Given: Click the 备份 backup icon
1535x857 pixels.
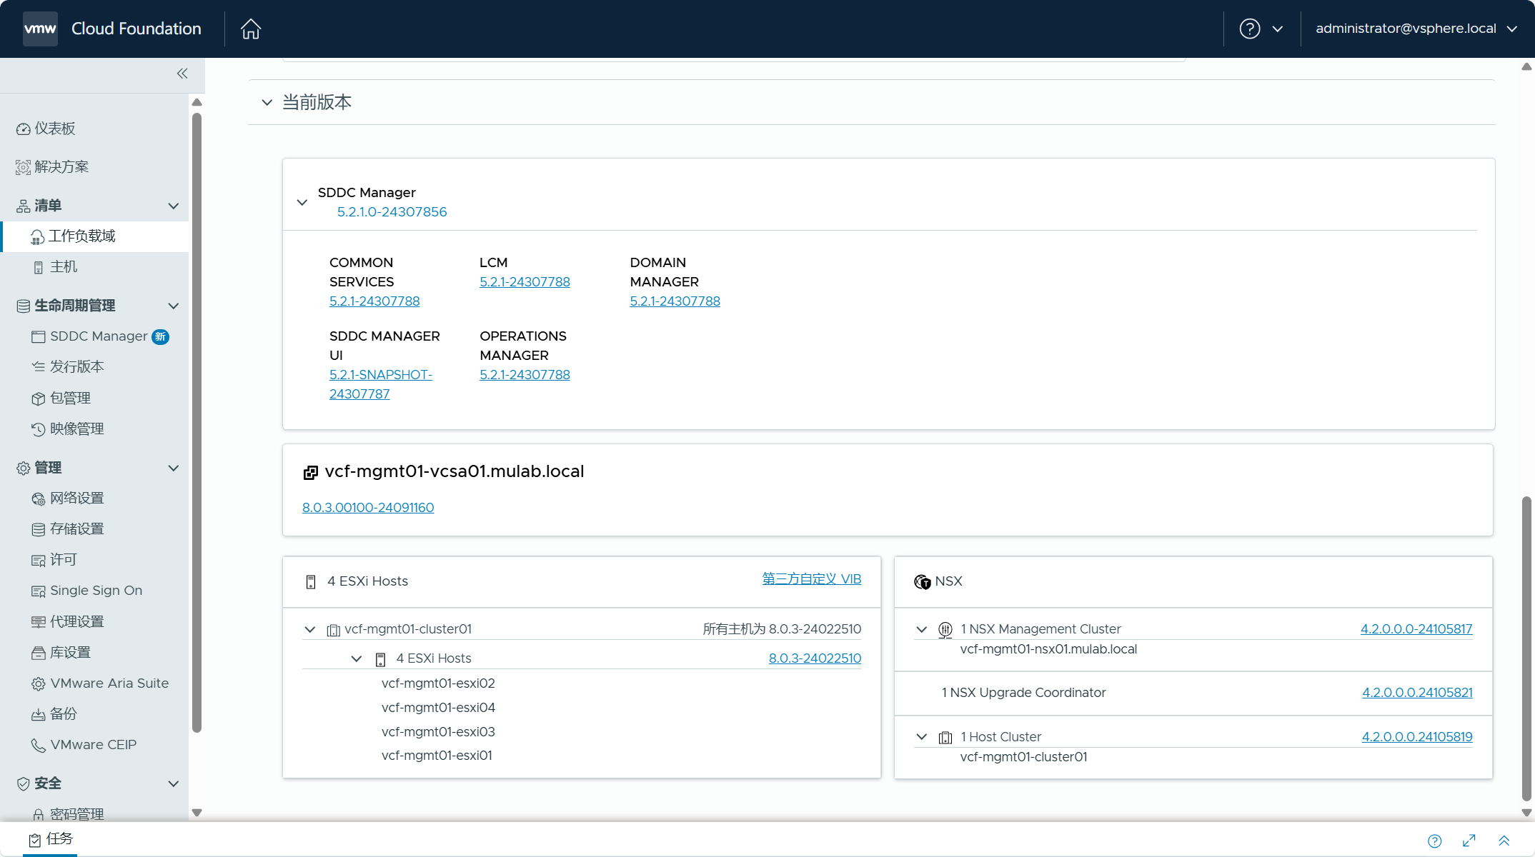Looking at the screenshot, I should coord(39,715).
